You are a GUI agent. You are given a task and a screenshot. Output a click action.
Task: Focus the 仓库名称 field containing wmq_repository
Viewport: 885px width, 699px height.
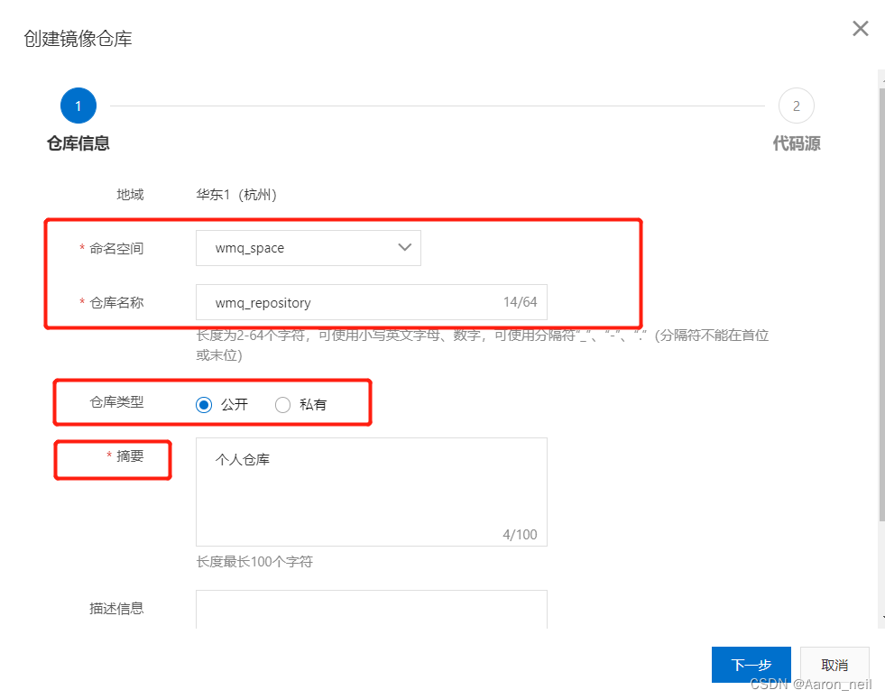coord(372,302)
